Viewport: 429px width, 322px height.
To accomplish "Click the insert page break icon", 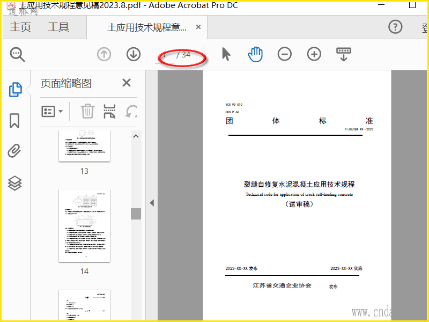I will click(109, 111).
